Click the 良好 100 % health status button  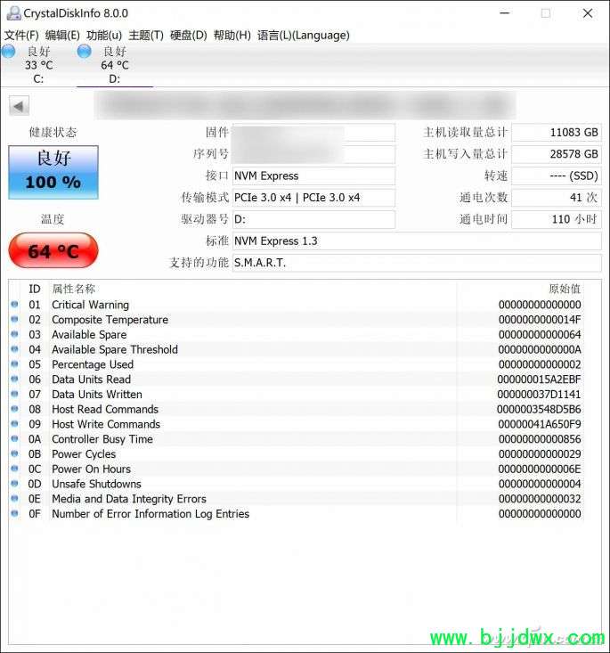click(x=53, y=172)
